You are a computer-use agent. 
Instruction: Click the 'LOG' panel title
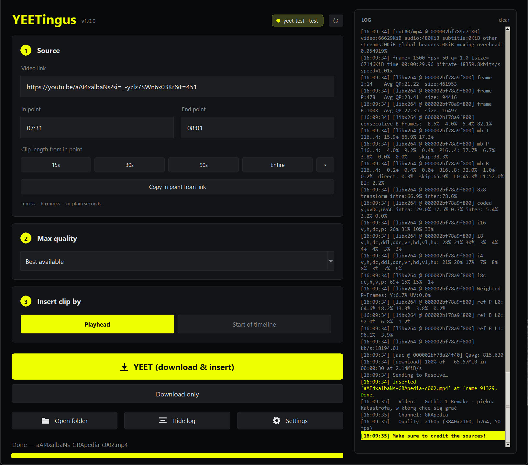(x=366, y=20)
